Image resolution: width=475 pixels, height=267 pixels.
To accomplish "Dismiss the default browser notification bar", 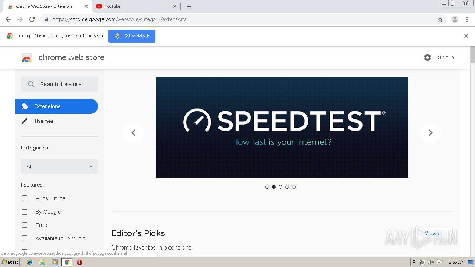I will [x=466, y=36].
